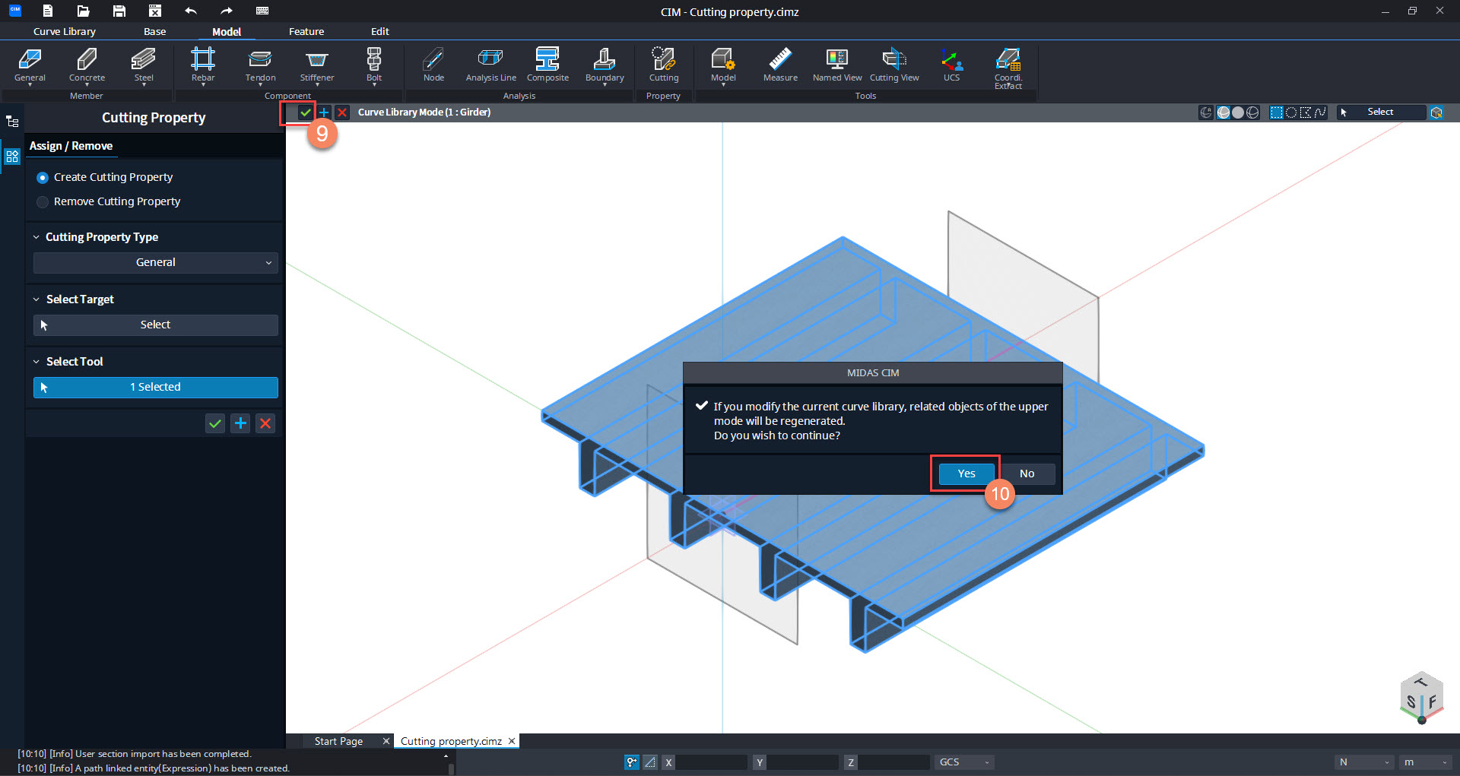Open the Boundary analysis tool
This screenshot has height=776, width=1460.
click(x=605, y=65)
